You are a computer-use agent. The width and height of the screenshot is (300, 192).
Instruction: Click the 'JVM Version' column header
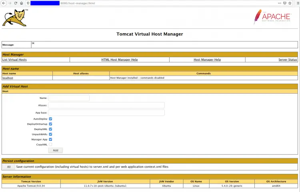[105, 181]
